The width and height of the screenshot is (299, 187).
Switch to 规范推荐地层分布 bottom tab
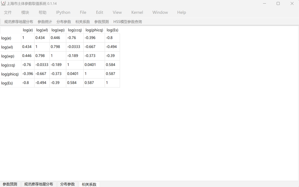[39, 184]
